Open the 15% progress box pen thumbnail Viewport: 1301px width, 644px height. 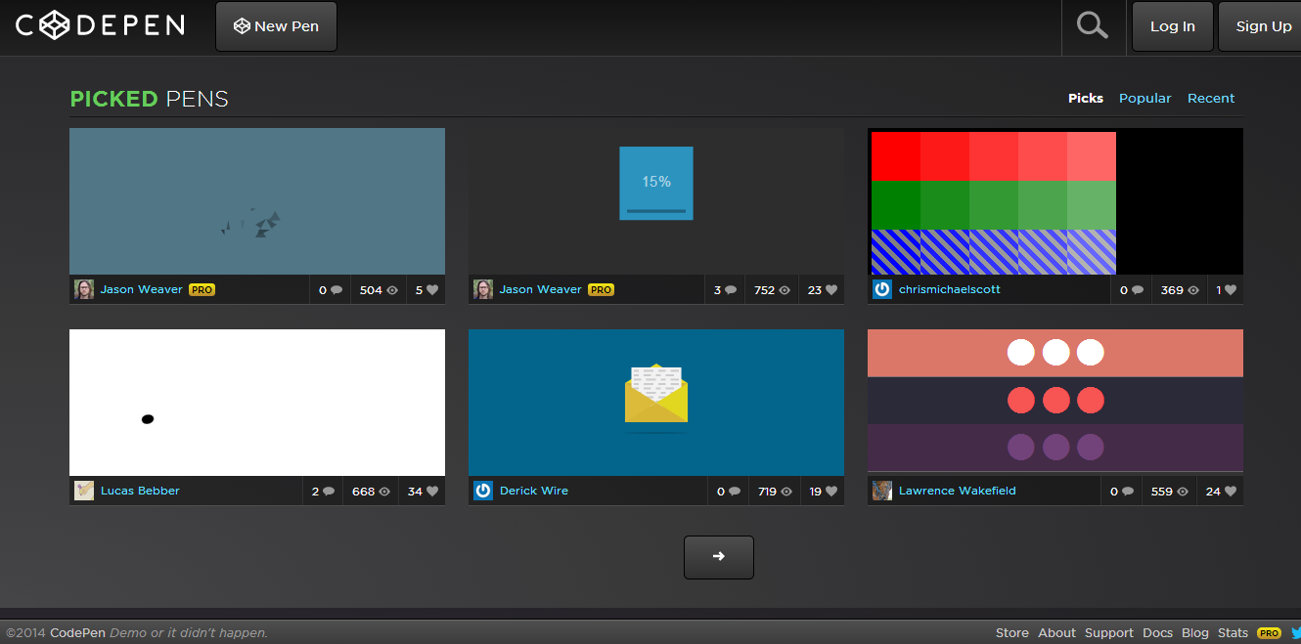point(656,201)
